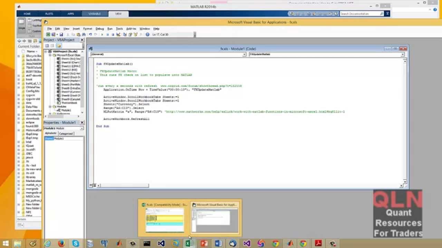Toggle Folders in the Project panel

click(x=59, y=45)
